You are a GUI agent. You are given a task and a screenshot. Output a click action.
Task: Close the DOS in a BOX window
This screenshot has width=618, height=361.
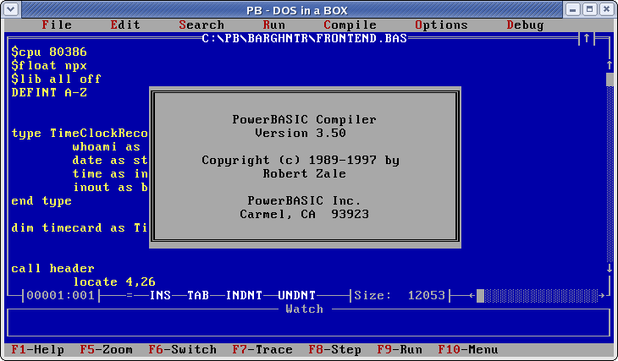click(606, 9)
